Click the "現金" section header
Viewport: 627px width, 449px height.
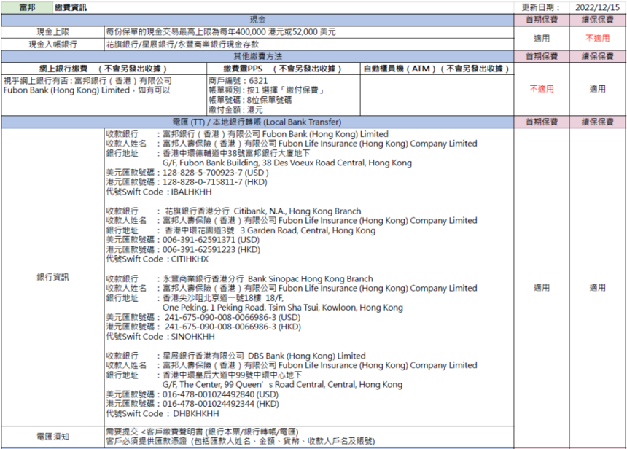click(257, 20)
